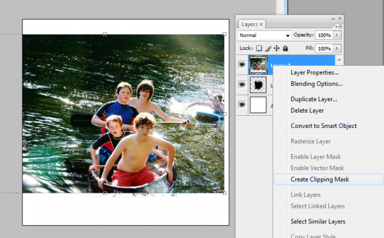Viewport: 384px width, 238px height.
Task: Choose Create Clipping Mask
Action: 328,180
